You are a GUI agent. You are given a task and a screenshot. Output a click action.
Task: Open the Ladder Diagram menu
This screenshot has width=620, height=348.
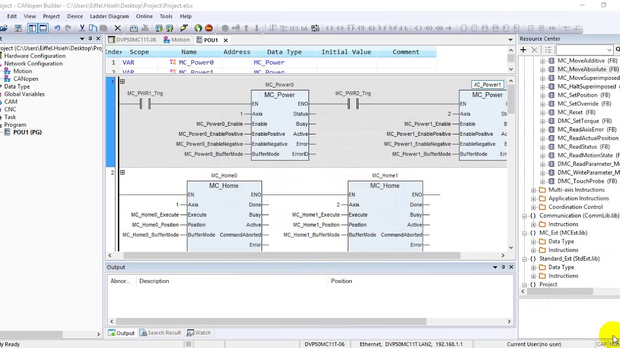(x=109, y=16)
